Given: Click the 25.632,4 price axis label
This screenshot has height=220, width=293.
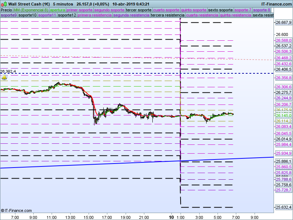Looking at the screenshot, I should point(283,207).
